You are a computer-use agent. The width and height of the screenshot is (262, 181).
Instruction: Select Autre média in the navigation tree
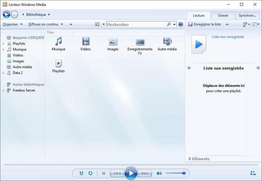[x=19, y=67]
